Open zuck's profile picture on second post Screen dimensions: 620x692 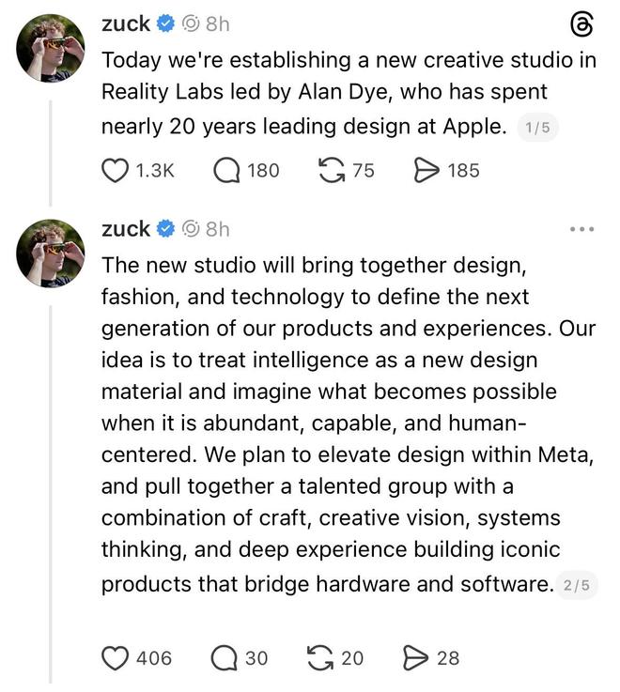point(51,254)
